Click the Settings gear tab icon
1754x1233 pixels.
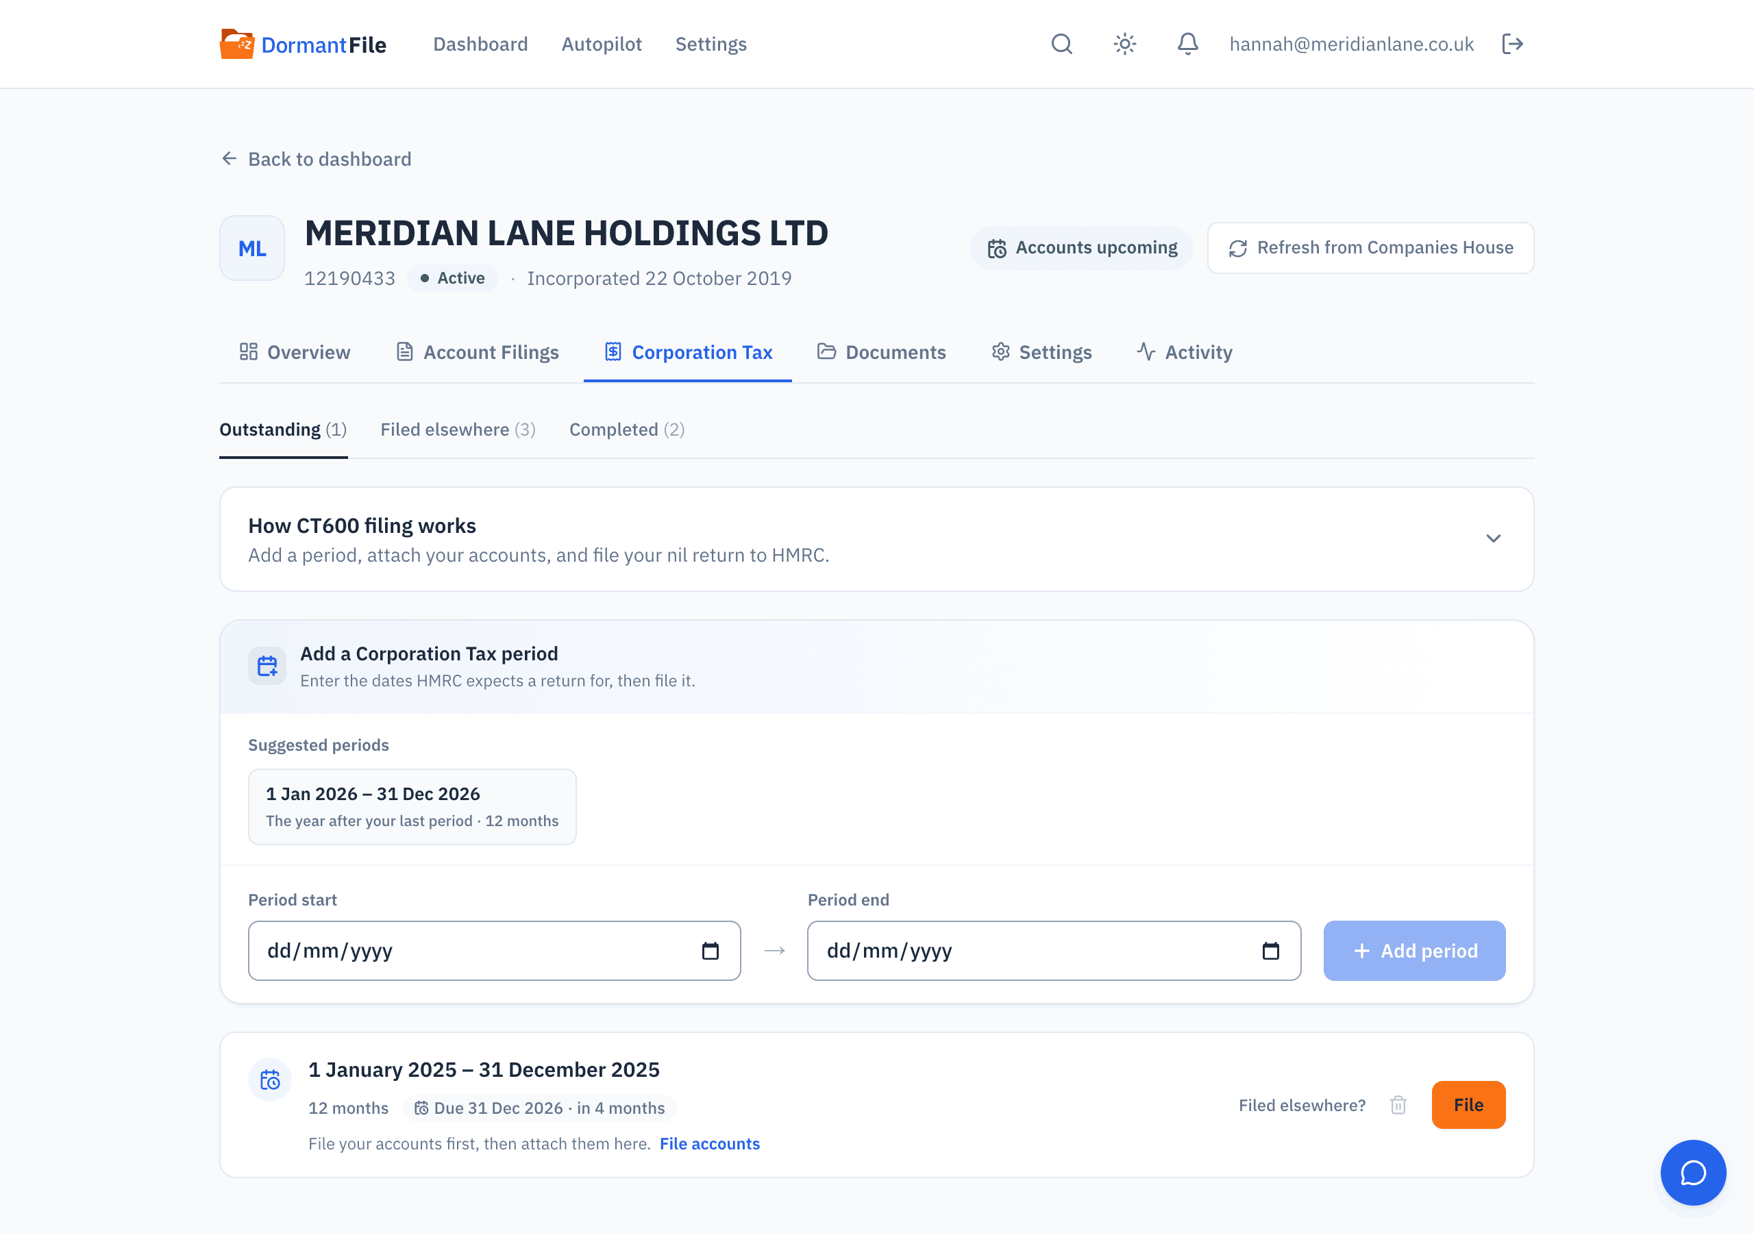tap(1001, 351)
